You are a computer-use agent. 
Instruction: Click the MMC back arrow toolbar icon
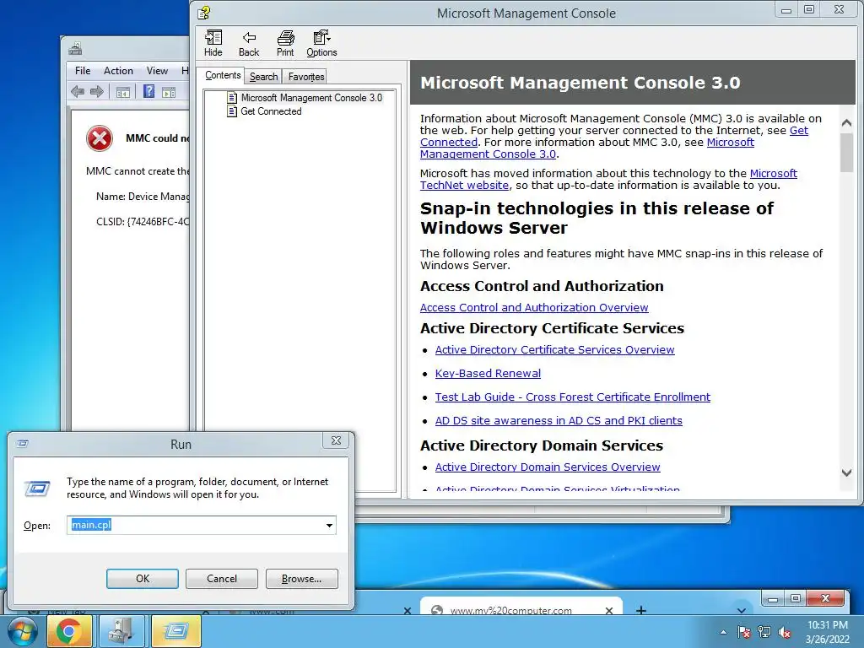point(78,91)
